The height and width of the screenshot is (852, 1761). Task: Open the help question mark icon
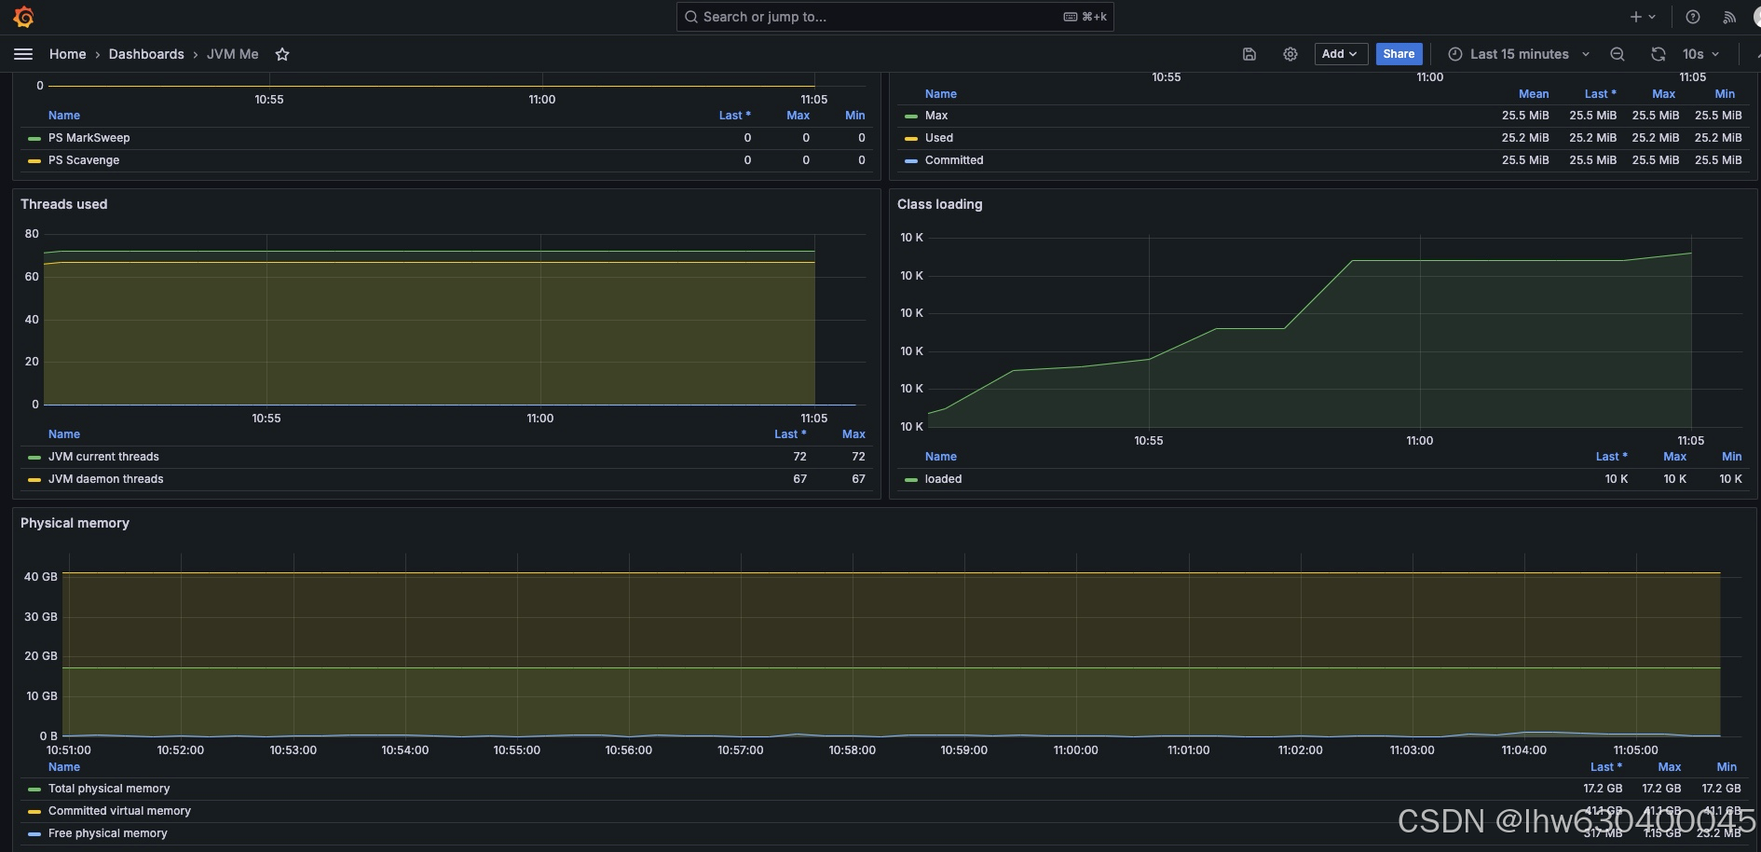pos(1693,17)
